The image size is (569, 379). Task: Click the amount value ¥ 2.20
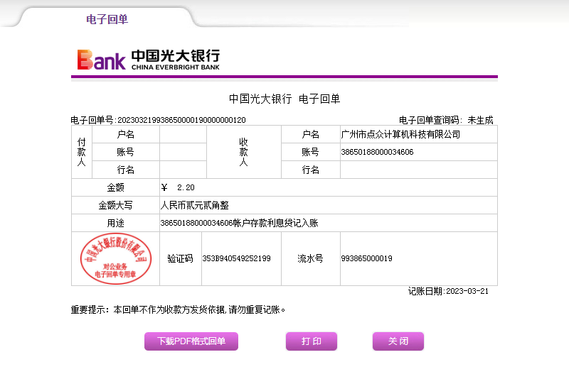(178, 187)
